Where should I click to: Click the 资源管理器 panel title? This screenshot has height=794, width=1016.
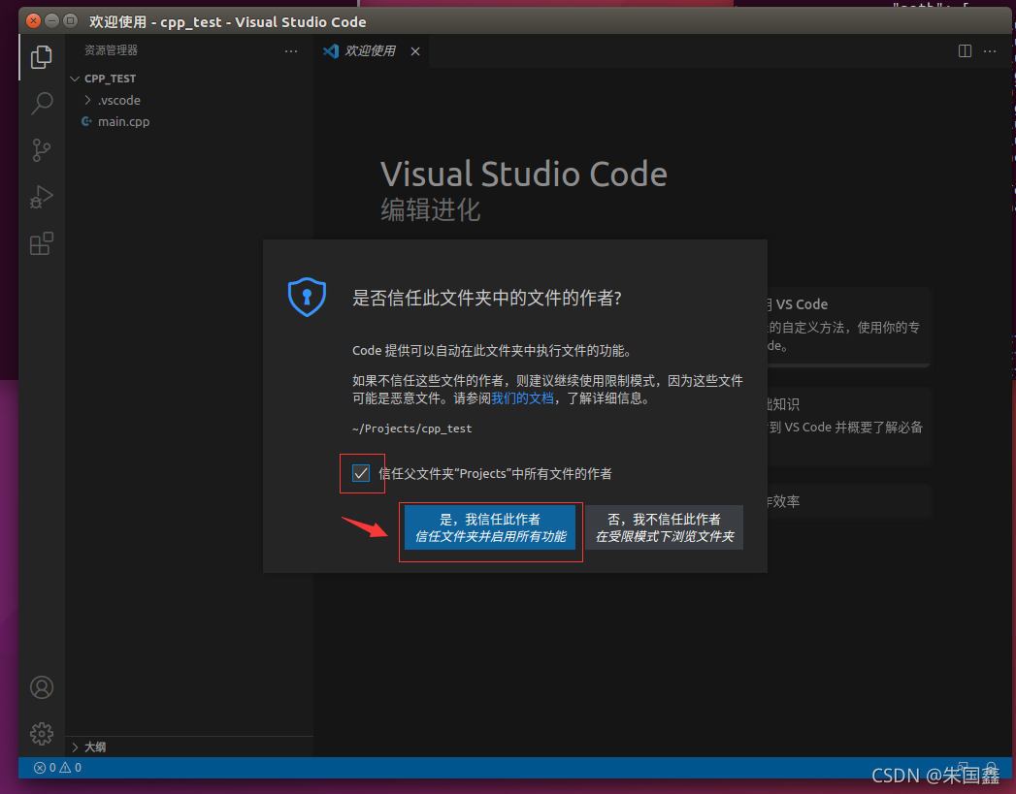point(111,50)
